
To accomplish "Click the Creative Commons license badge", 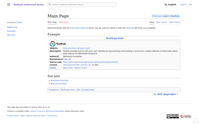I will pyautogui.click(x=172, y=116).
